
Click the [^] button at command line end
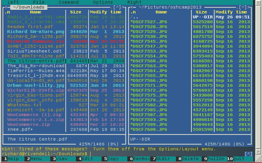click(248, 154)
